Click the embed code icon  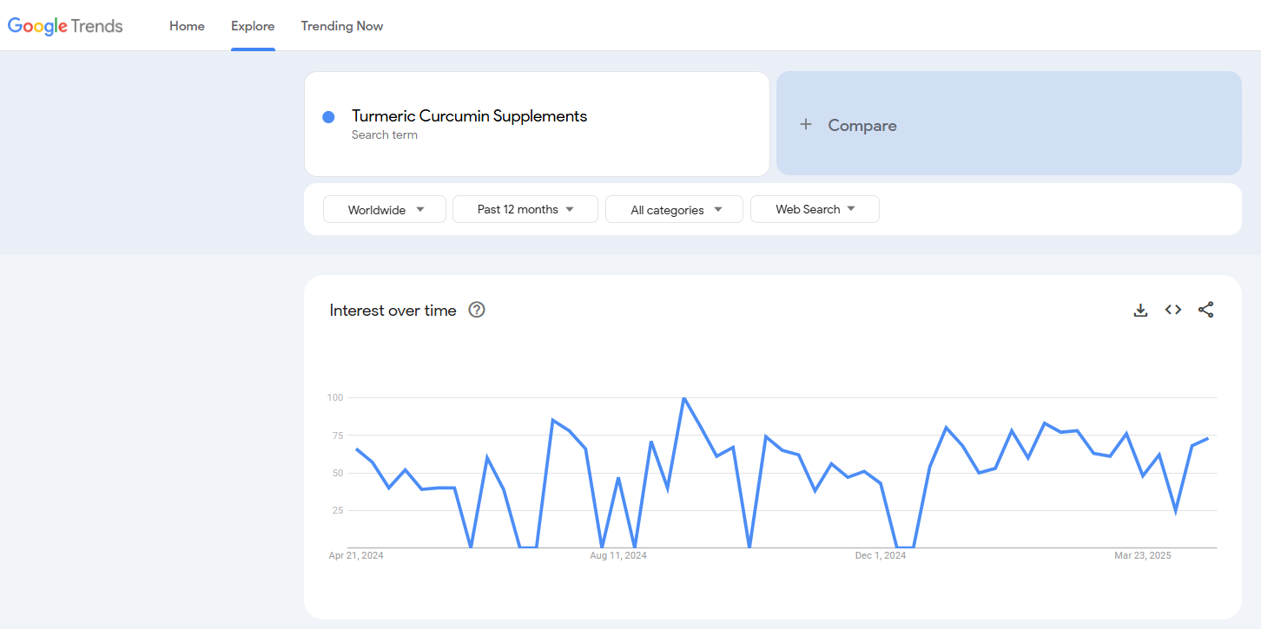pyautogui.click(x=1173, y=310)
